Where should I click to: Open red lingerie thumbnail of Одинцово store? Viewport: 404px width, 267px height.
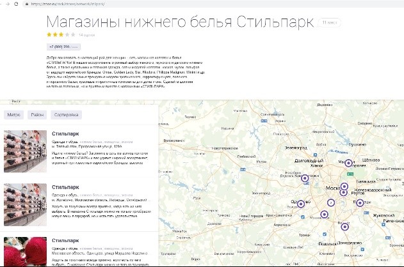tap(25, 251)
